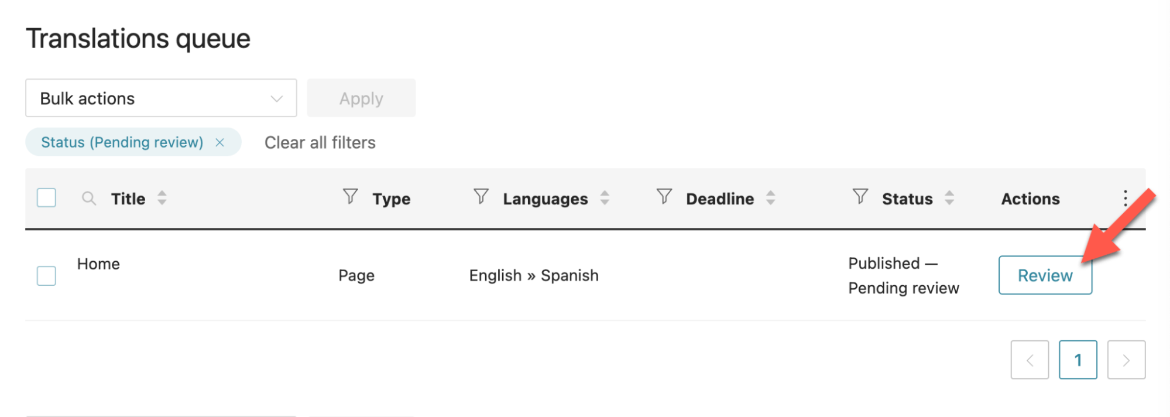1170x417 pixels.
Task: Tick the select-all checkbox in header
Action: (x=46, y=198)
